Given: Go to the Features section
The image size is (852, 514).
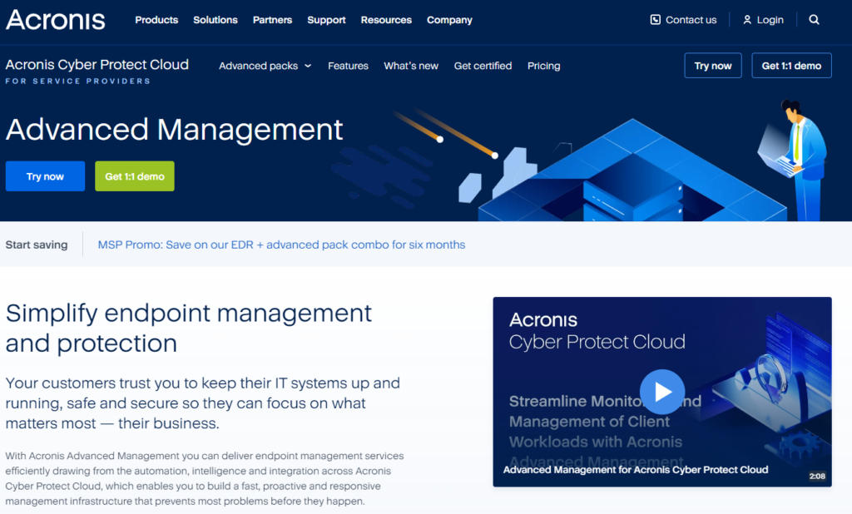Looking at the screenshot, I should pos(348,66).
